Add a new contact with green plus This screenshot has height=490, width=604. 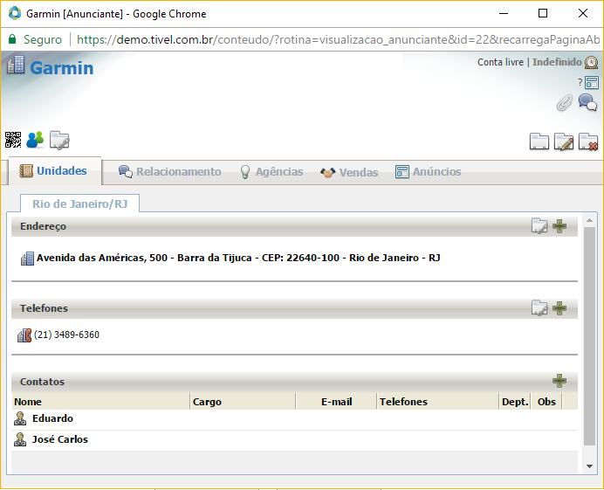(559, 382)
